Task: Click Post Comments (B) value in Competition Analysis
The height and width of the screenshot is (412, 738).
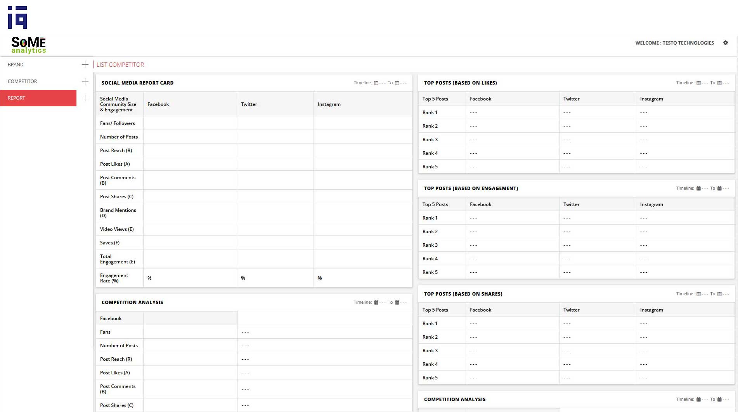Action: click(325, 389)
